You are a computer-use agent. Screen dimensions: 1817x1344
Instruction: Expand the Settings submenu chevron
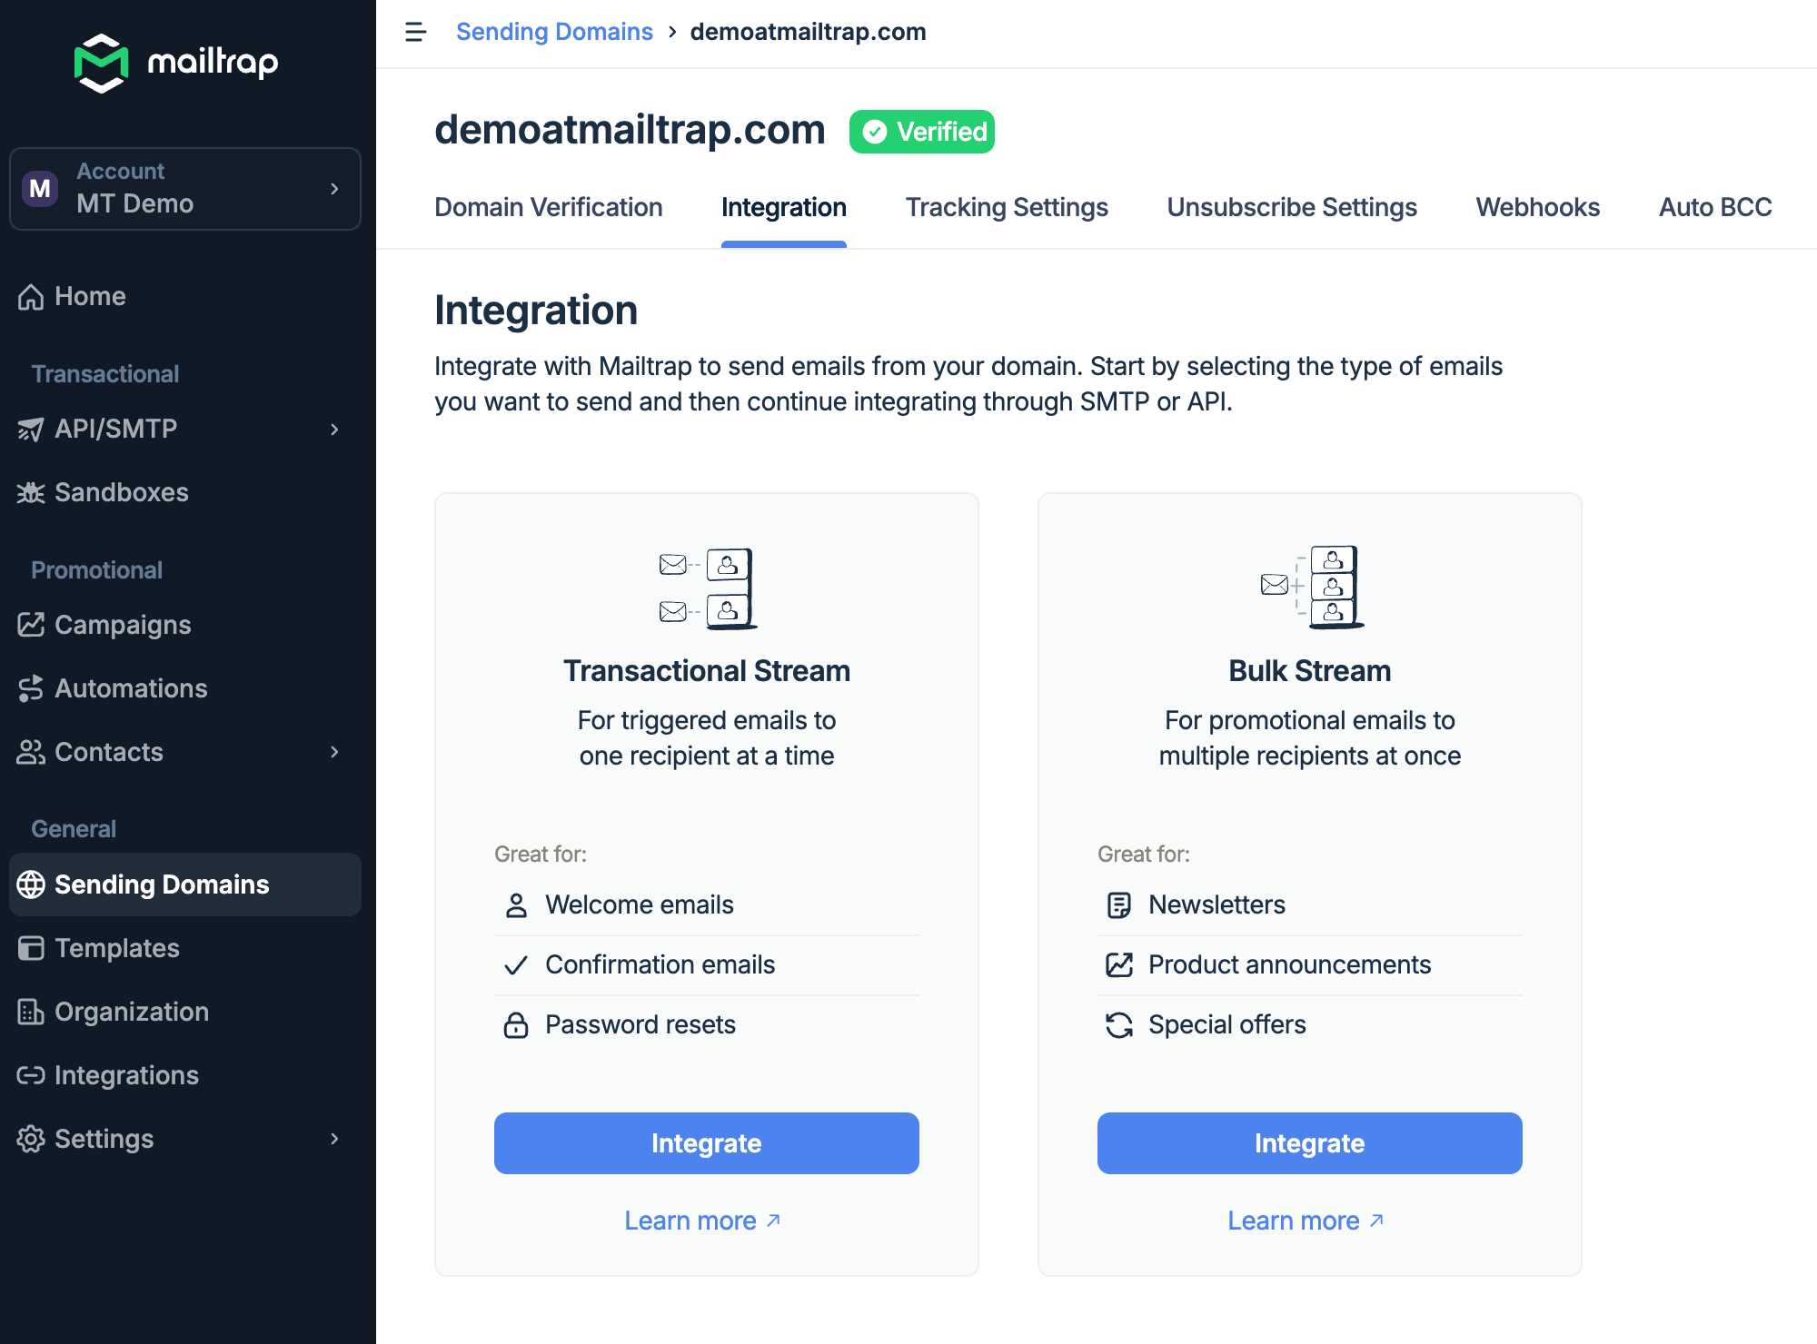(x=334, y=1140)
